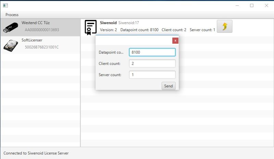The image size is (274, 159).
Task: Minimize the license manager window
Action: tap(237, 5)
